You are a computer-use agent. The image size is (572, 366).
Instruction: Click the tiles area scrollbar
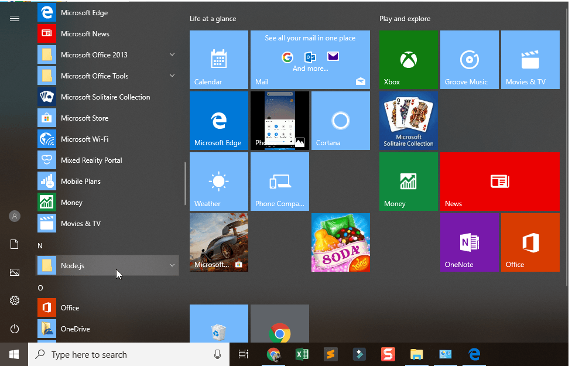pos(567,146)
